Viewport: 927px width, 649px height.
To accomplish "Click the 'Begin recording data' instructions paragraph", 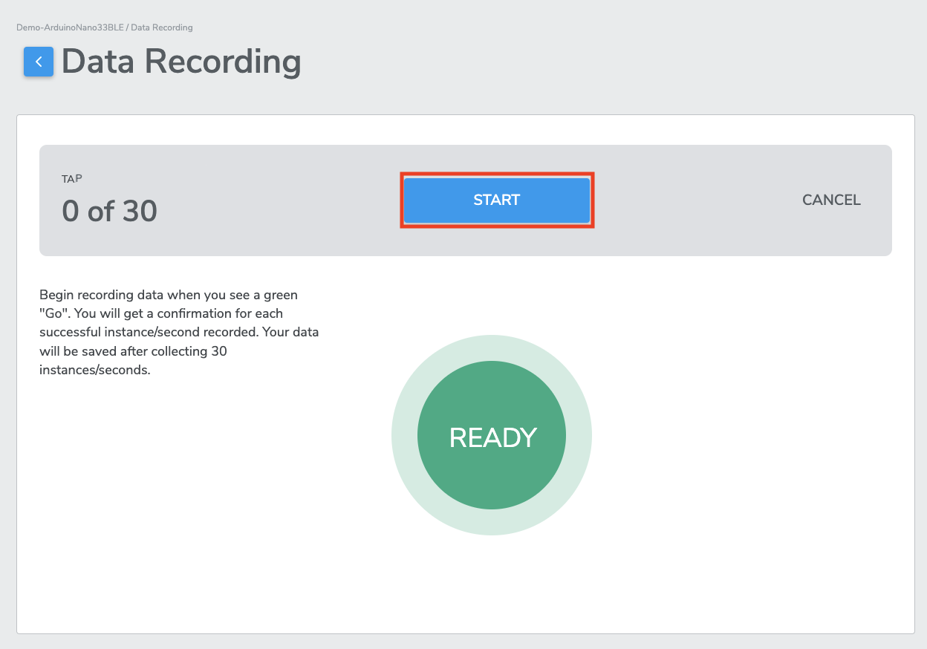I will coord(179,332).
